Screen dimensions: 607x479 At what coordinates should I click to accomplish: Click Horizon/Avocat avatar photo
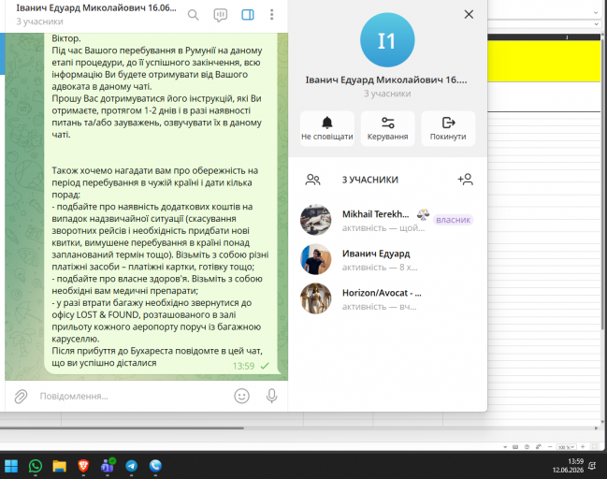tap(315, 298)
